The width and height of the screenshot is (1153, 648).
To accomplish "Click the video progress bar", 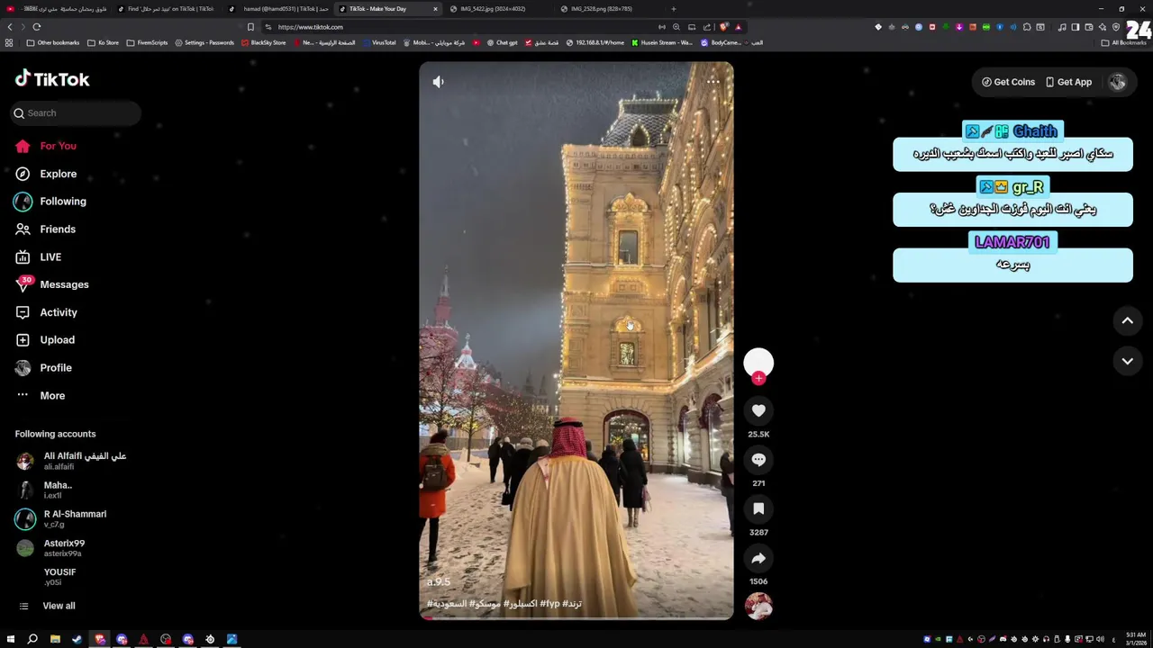I will [x=576, y=618].
